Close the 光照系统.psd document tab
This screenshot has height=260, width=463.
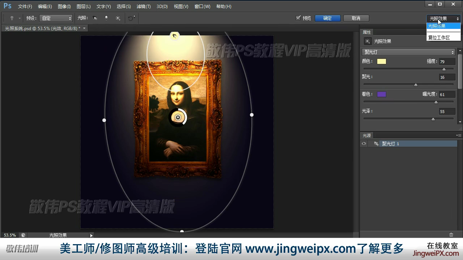pyautogui.click(x=84, y=28)
